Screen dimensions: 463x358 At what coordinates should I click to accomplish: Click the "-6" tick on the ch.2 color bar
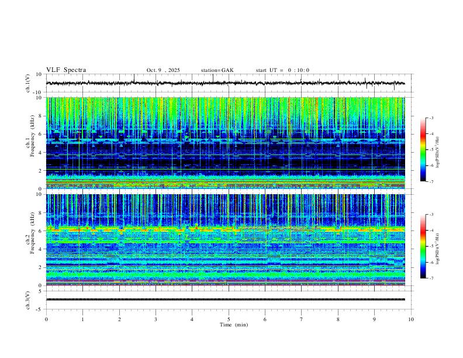[431, 262]
